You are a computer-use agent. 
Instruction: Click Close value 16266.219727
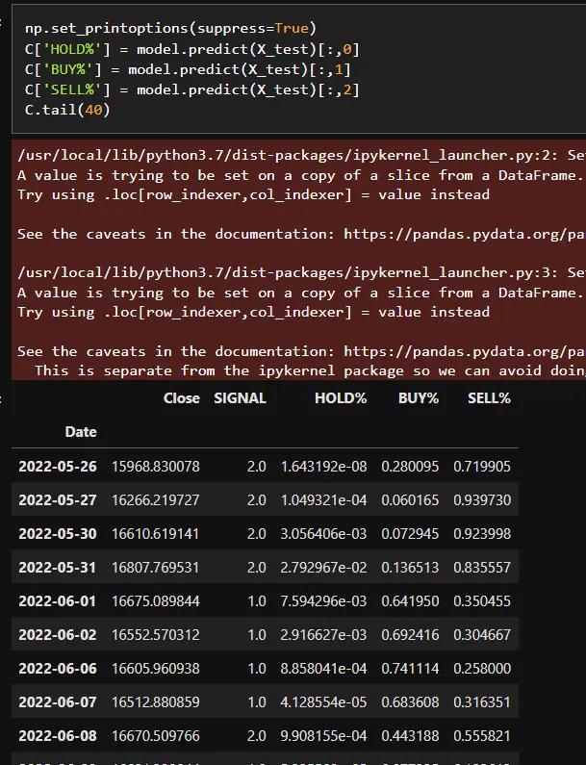pyautogui.click(x=156, y=500)
